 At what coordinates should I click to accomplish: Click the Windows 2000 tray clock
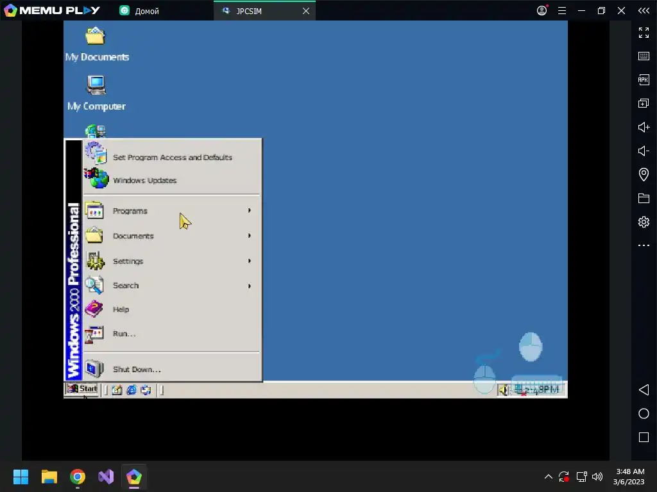point(543,389)
